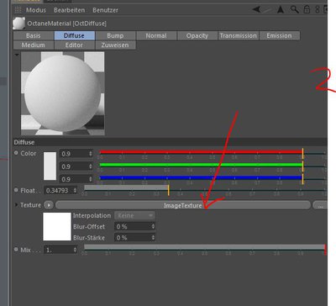Click the back arrow icon in header

click(x=256, y=9)
